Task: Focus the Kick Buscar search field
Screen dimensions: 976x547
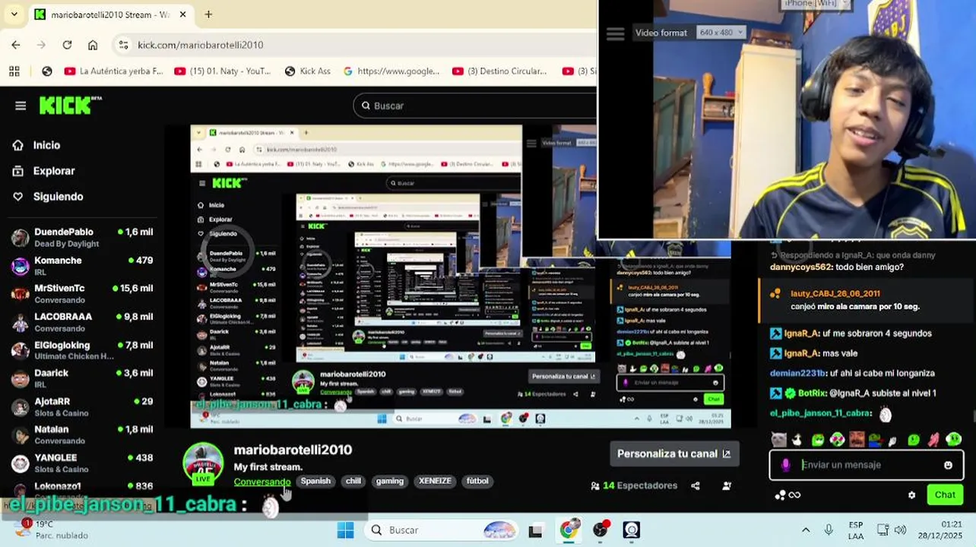Action: click(x=475, y=106)
